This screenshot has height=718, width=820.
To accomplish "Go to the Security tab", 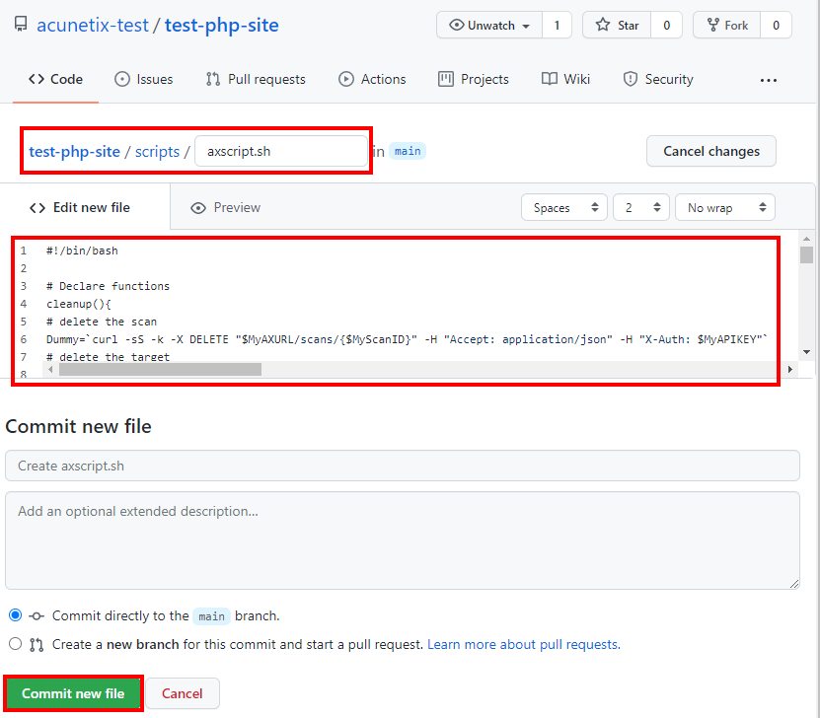I will click(658, 80).
